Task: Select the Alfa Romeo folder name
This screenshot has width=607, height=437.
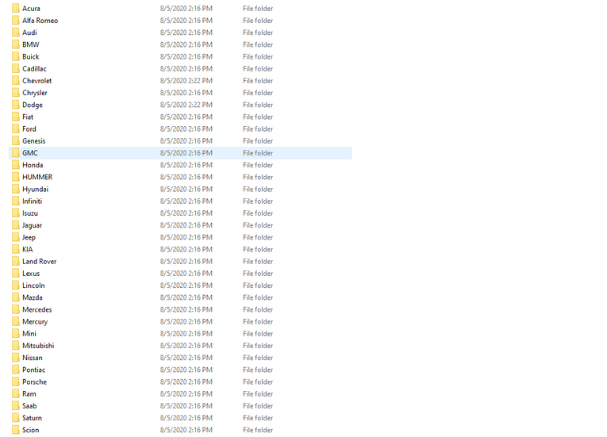Action: tap(40, 21)
